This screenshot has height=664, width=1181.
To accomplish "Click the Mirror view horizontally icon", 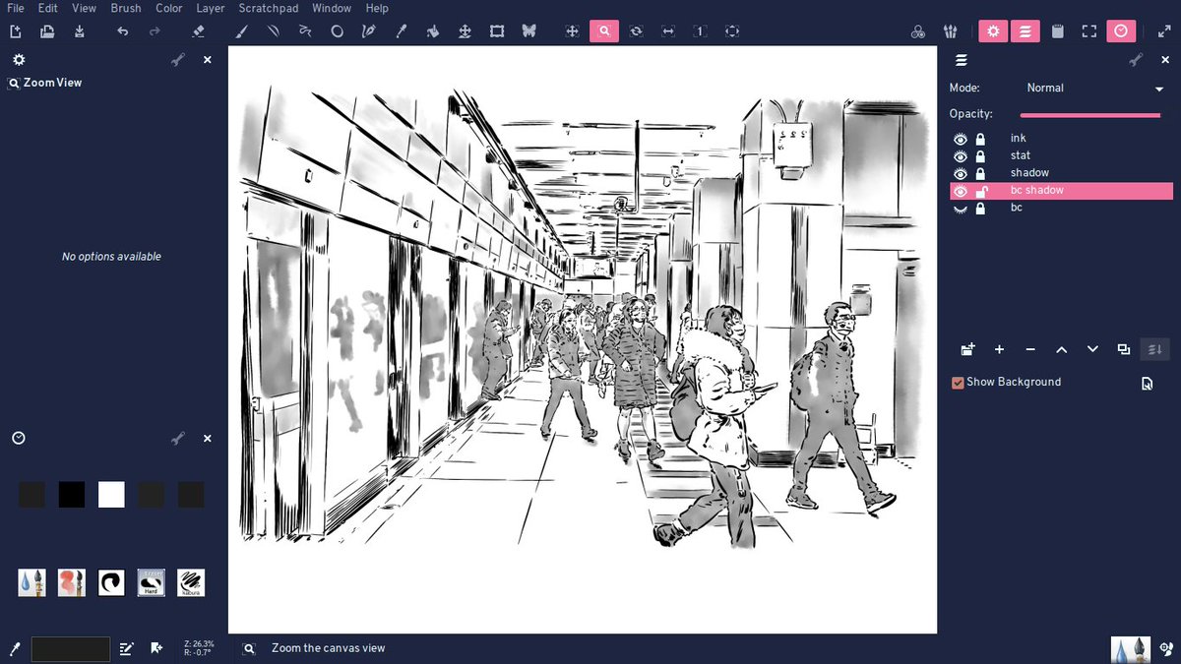I will pyautogui.click(x=668, y=31).
